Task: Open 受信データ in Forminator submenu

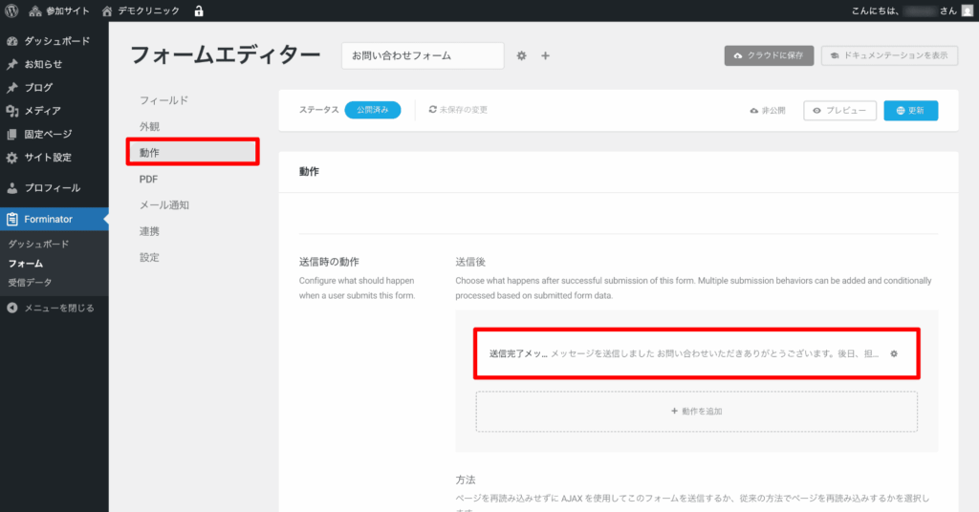Action: (x=30, y=282)
